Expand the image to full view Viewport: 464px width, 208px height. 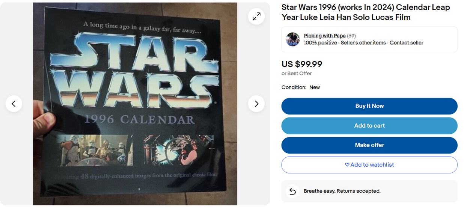coord(256,17)
